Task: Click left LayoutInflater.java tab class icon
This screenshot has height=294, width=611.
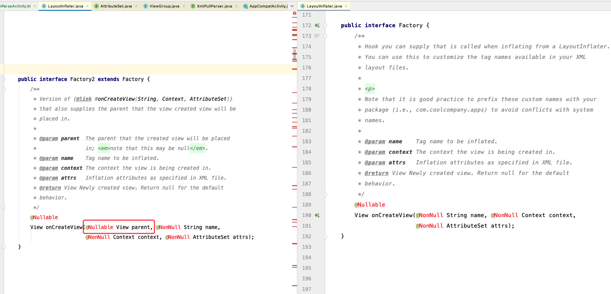Action: point(44,6)
